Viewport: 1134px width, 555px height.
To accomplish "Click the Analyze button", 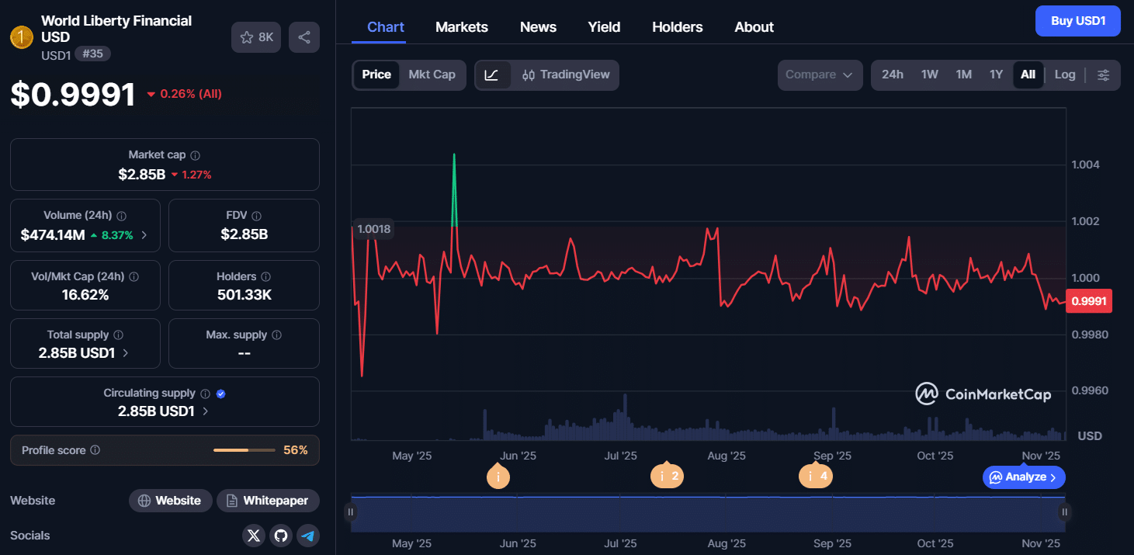I will click(x=1024, y=477).
